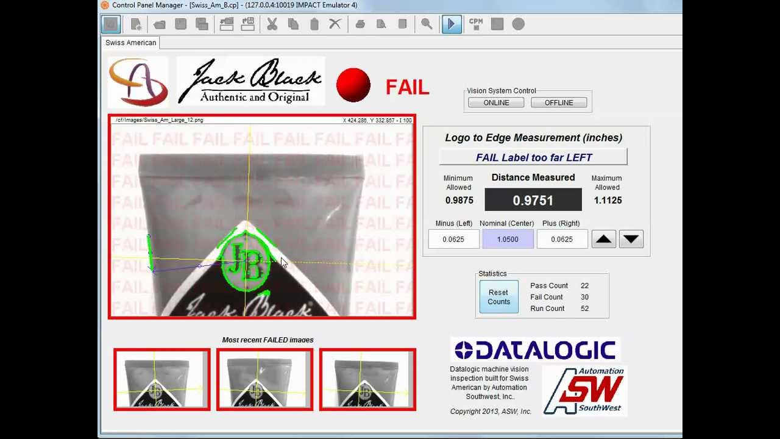The width and height of the screenshot is (780, 439).
Task: Click the image path Swiss_Am_Large_12.png text
Action: point(159,120)
